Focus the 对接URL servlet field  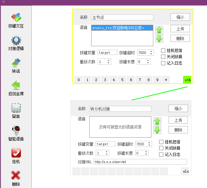140,162
